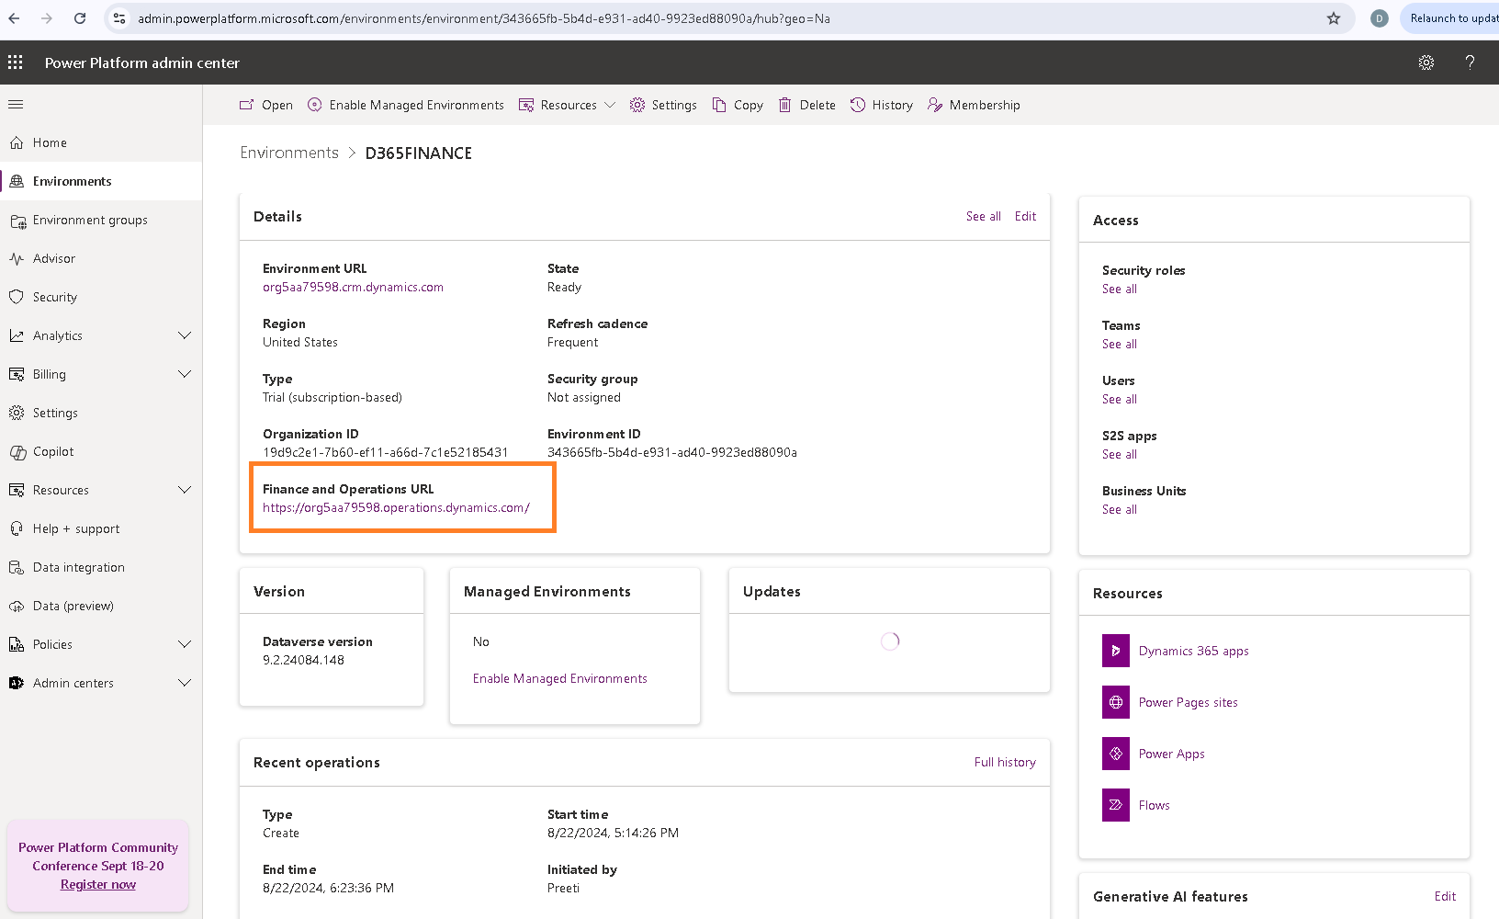Open the Power Pages sites resource link
1499x919 pixels.
[x=1188, y=702]
